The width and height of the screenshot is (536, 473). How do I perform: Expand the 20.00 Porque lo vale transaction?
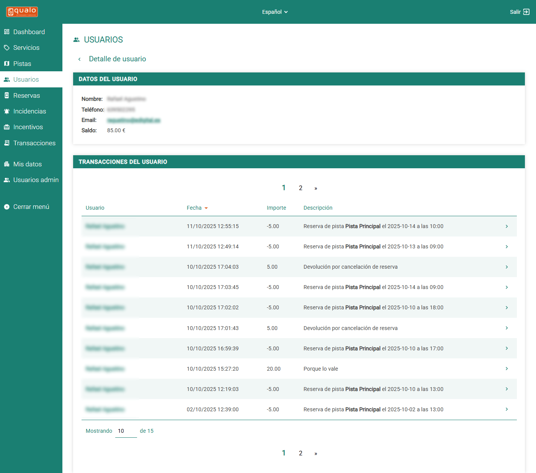[507, 369]
